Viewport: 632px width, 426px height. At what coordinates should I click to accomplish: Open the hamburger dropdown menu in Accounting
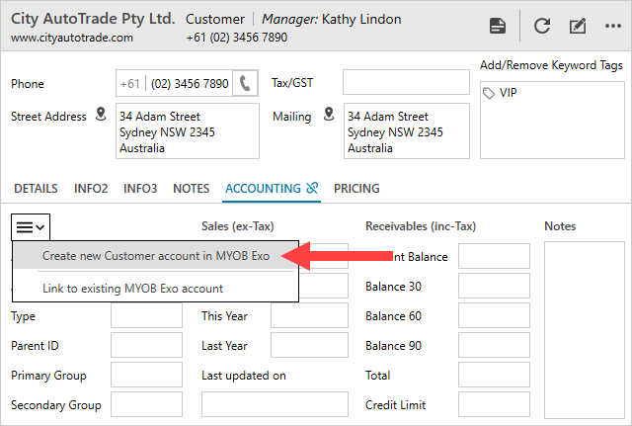[31, 226]
